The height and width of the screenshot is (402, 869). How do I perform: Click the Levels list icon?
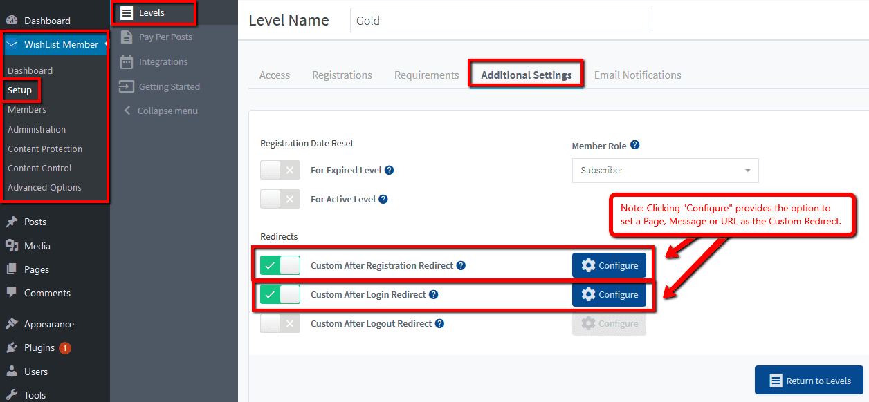pos(126,12)
